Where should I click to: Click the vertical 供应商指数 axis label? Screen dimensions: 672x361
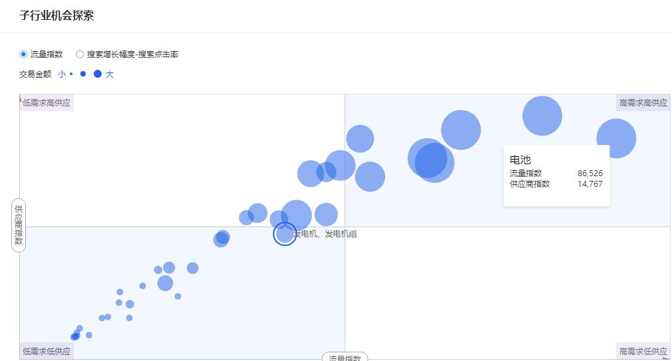pos(19,225)
